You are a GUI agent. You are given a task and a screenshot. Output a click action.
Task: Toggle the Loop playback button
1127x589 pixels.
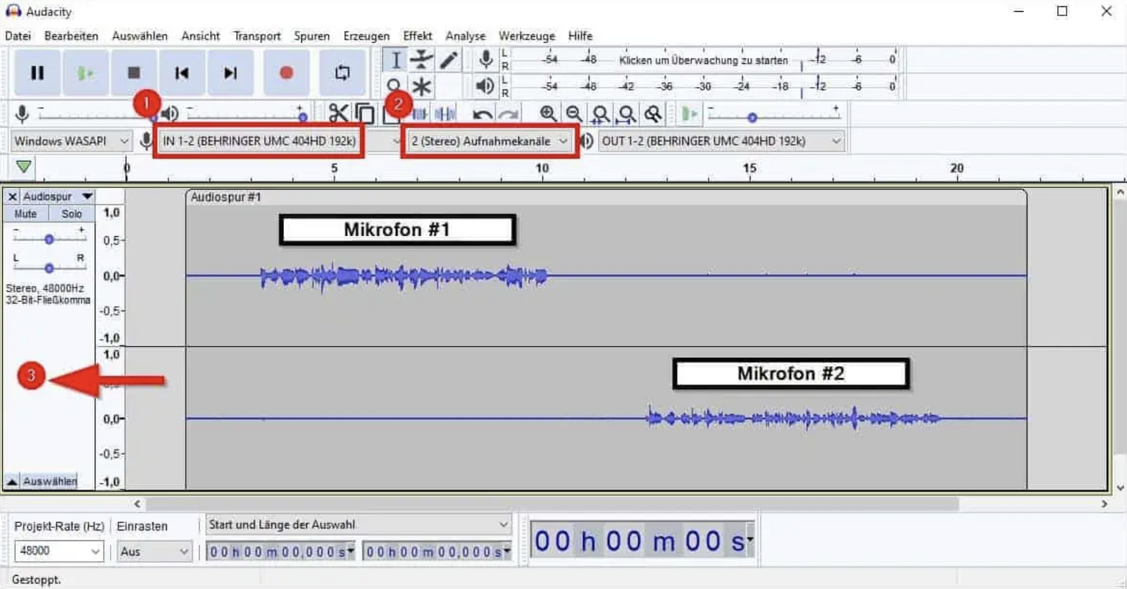pyautogui.click(x=342, y=73)
